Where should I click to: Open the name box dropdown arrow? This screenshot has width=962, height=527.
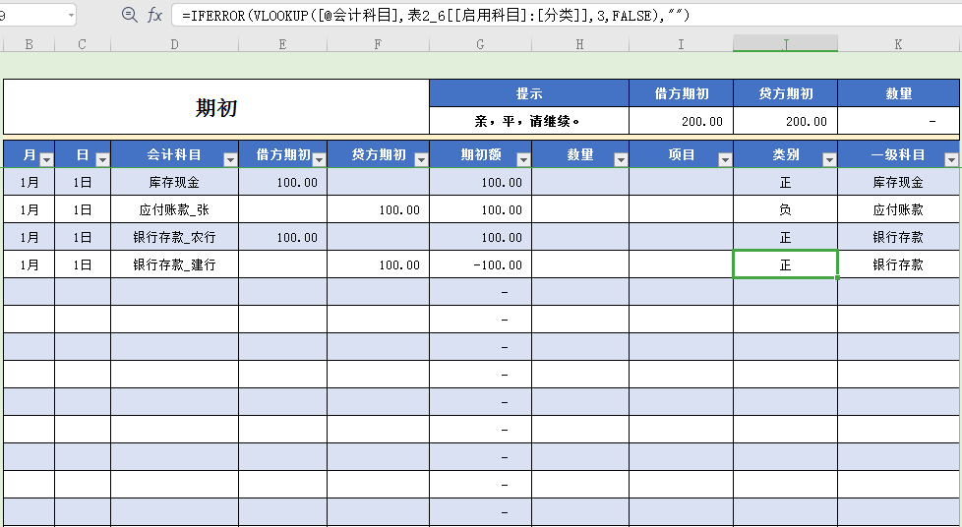(x=71, y=15)
